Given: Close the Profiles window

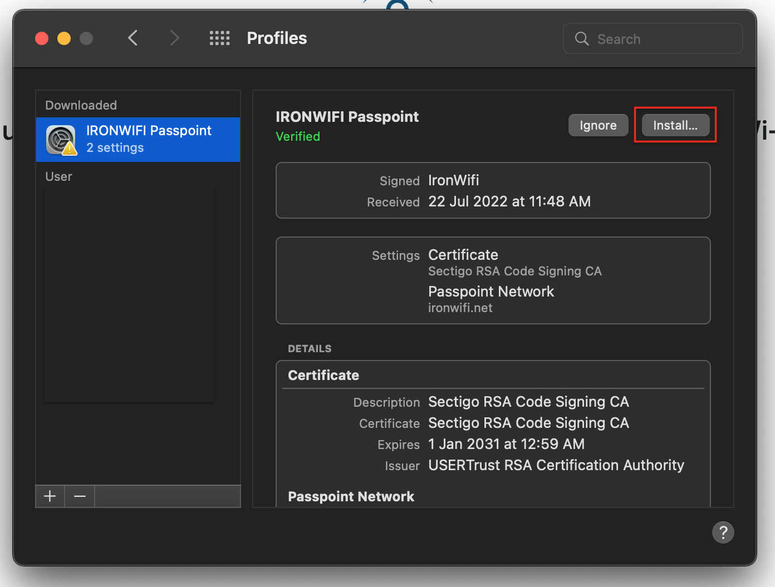Looking at the screenshot, I should 42,38.
